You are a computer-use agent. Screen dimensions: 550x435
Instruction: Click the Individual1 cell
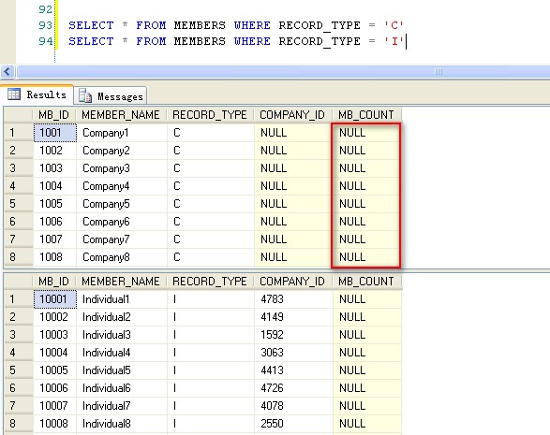coord(122,299)
